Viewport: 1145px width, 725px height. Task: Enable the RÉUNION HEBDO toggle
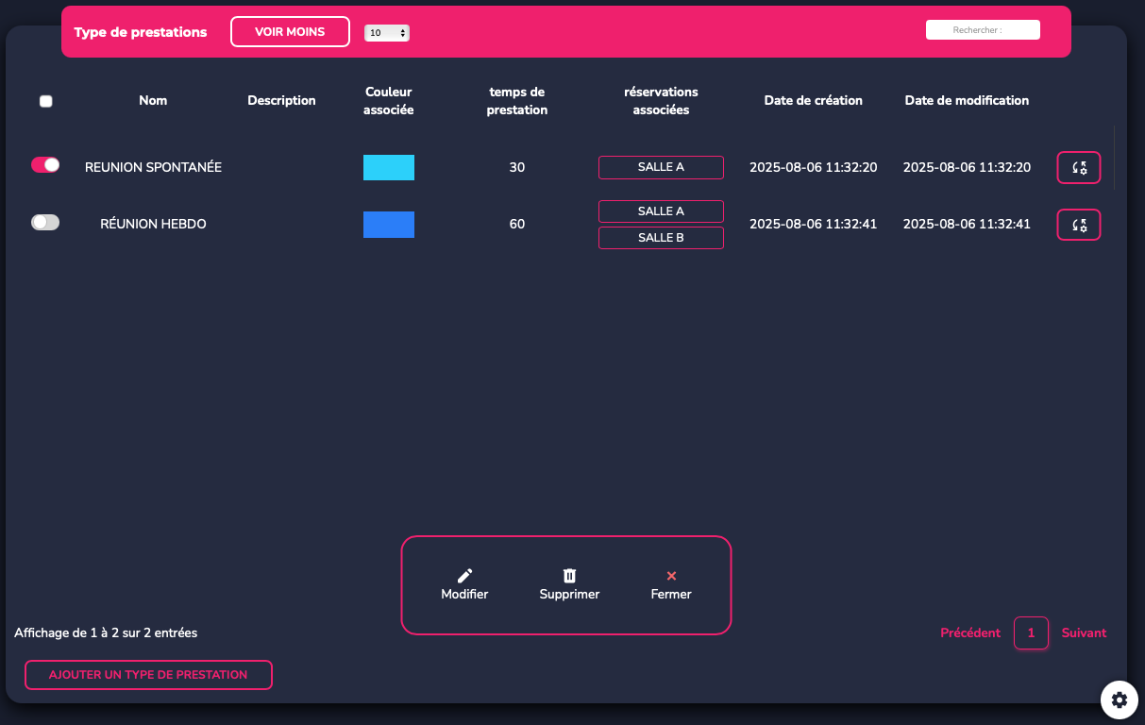pos(45,223)
